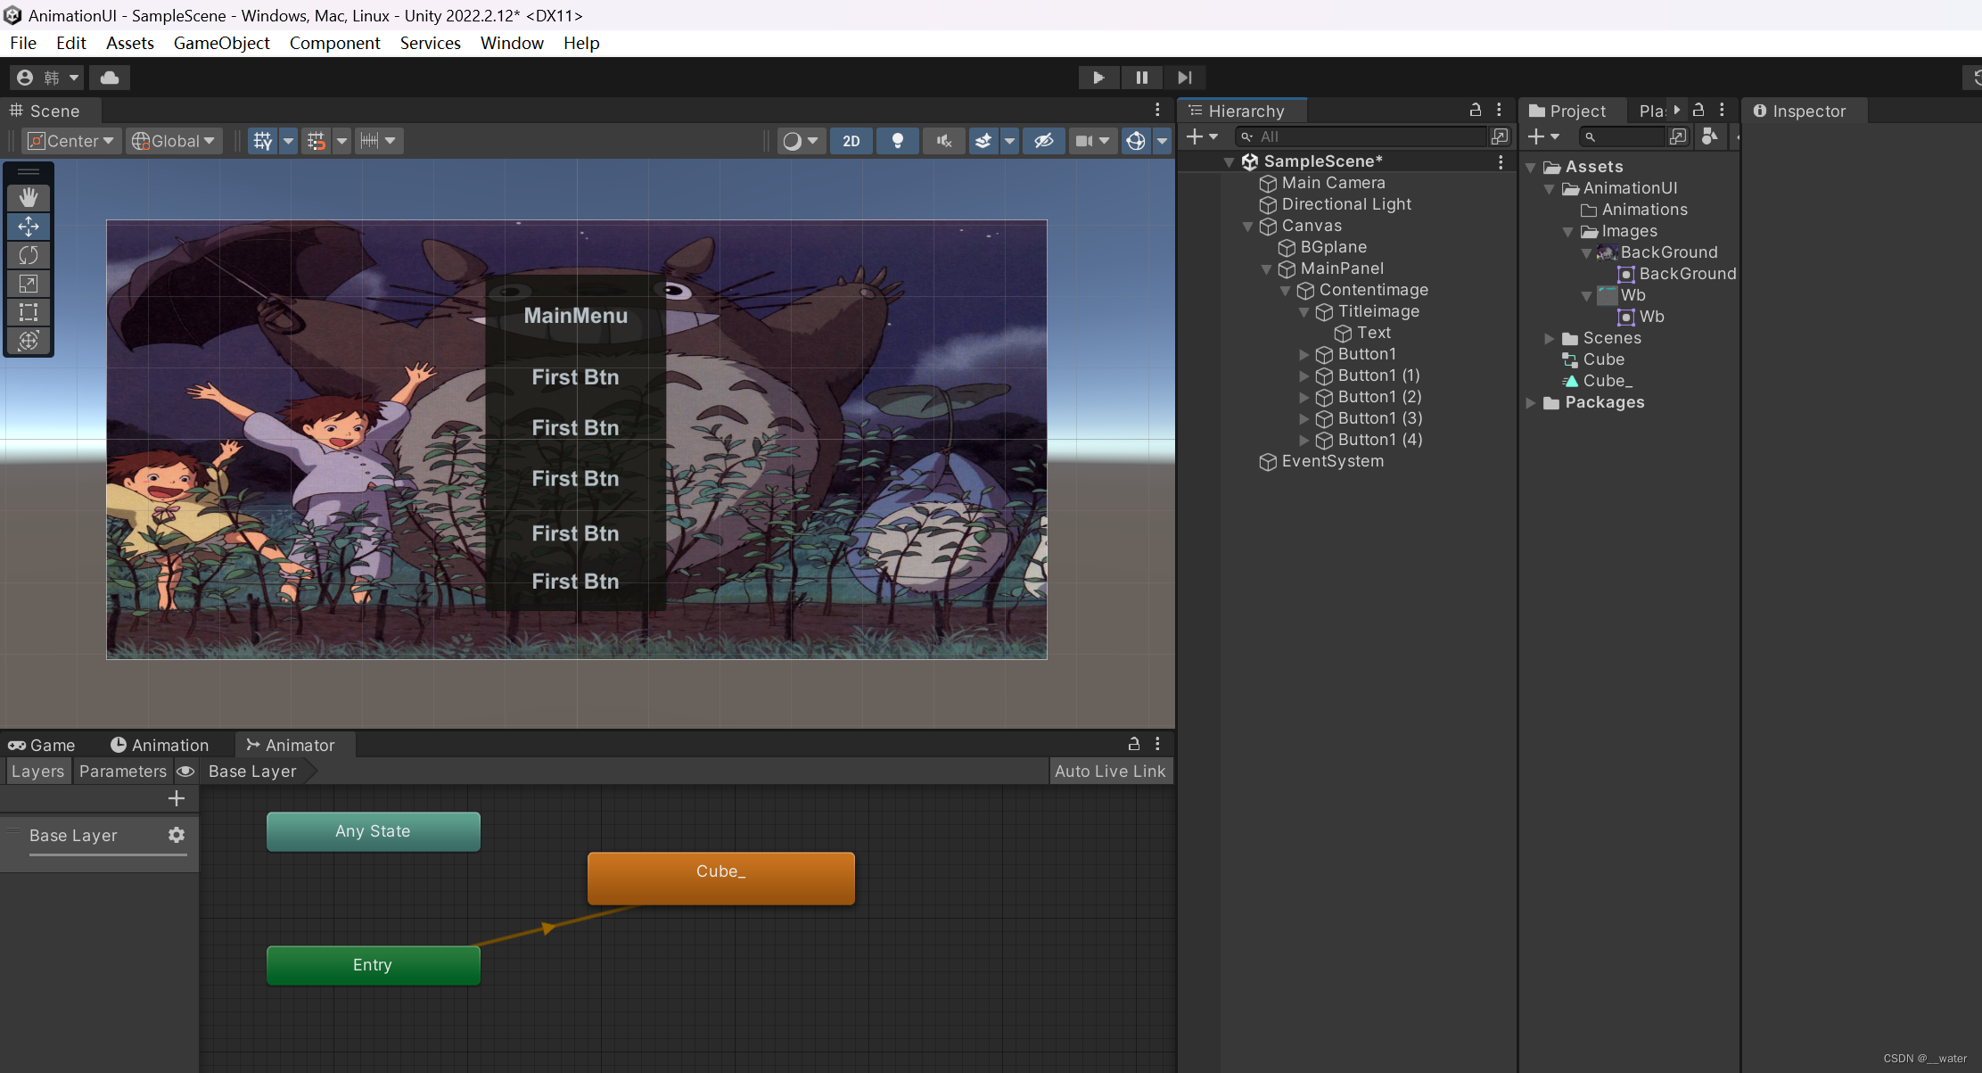Open the Layers tab in Animator
Screen dimensions: 1982x1073
click(37, 772)
